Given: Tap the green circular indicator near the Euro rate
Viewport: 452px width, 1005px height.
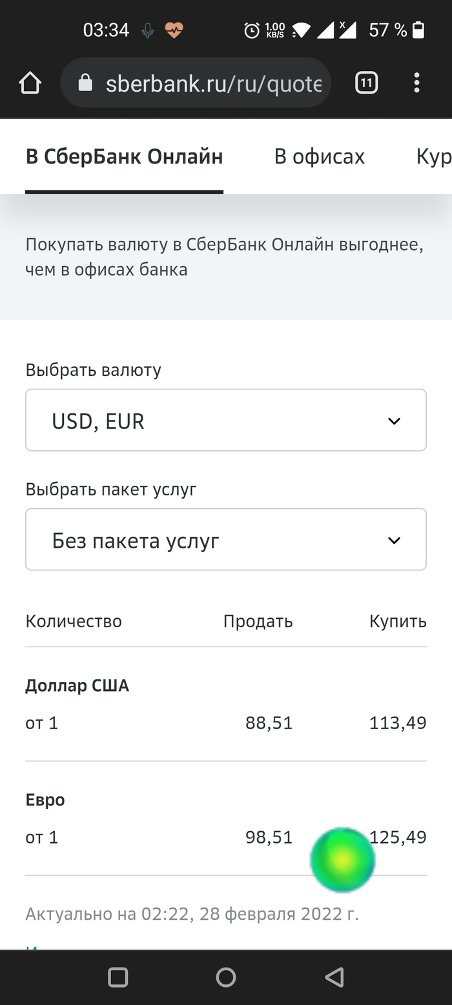Looking at the screenshot, I should click(342, 859).
